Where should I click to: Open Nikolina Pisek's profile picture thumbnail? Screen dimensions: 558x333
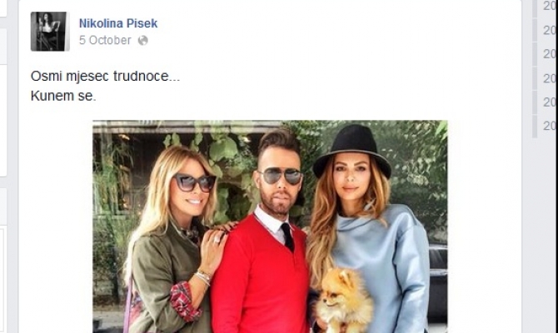[x=48, y=32]
